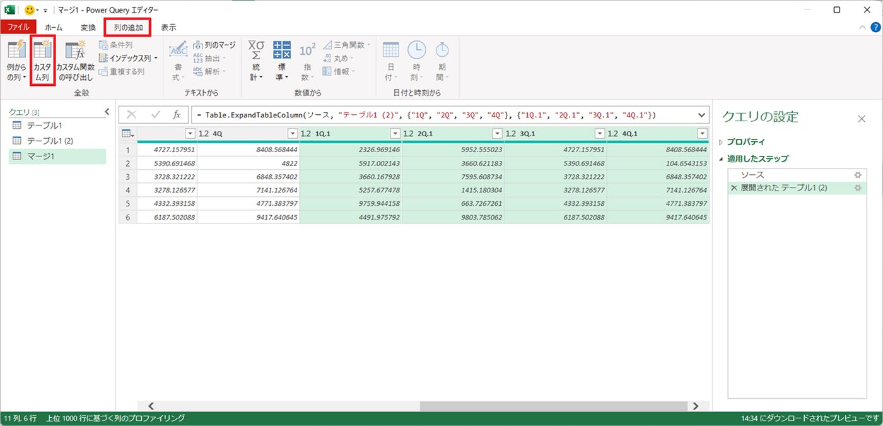The width and height of the screenshot is (883, 426).
Task: Open the 書式 format tool
Action: tap(178, 61)
